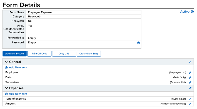Click the Form Details heading
The image size is (197, 109).
pos(21,5)
